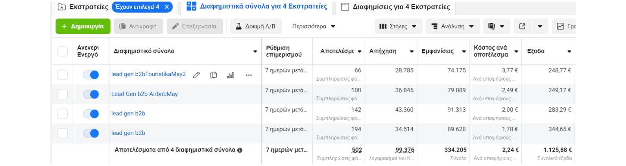Viewport: 626px width, 166px height.
Task: Click the cost per result 2,00 €
Action: pyautogui.click(x=510, y=110)
